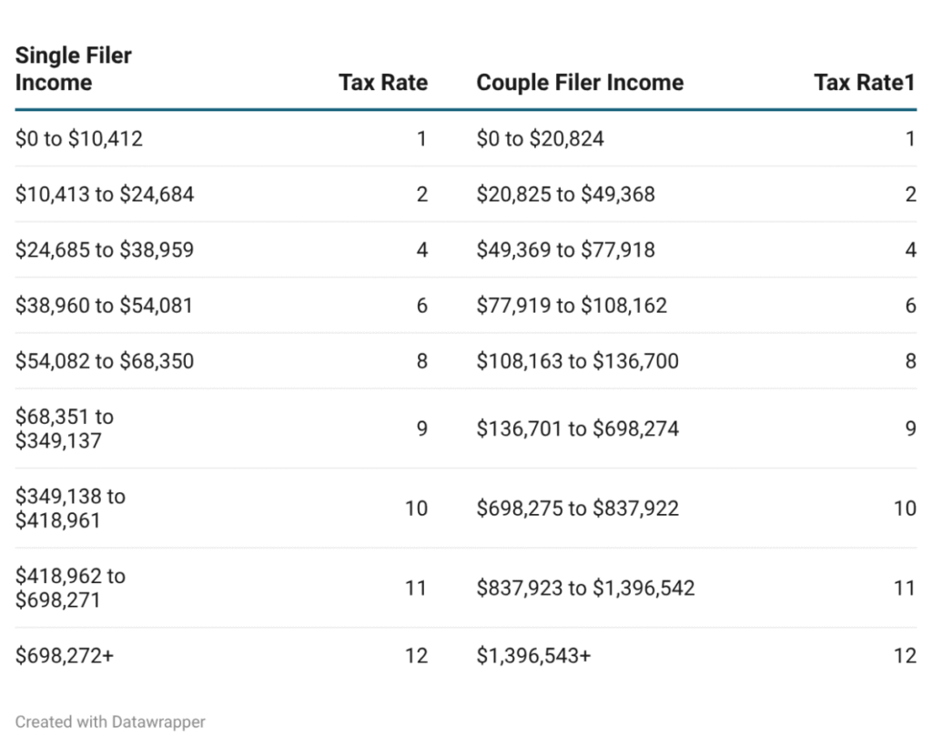Click the "Single Filer Income" column header
This screenshot has width=932, height=747.
(74, 69)
